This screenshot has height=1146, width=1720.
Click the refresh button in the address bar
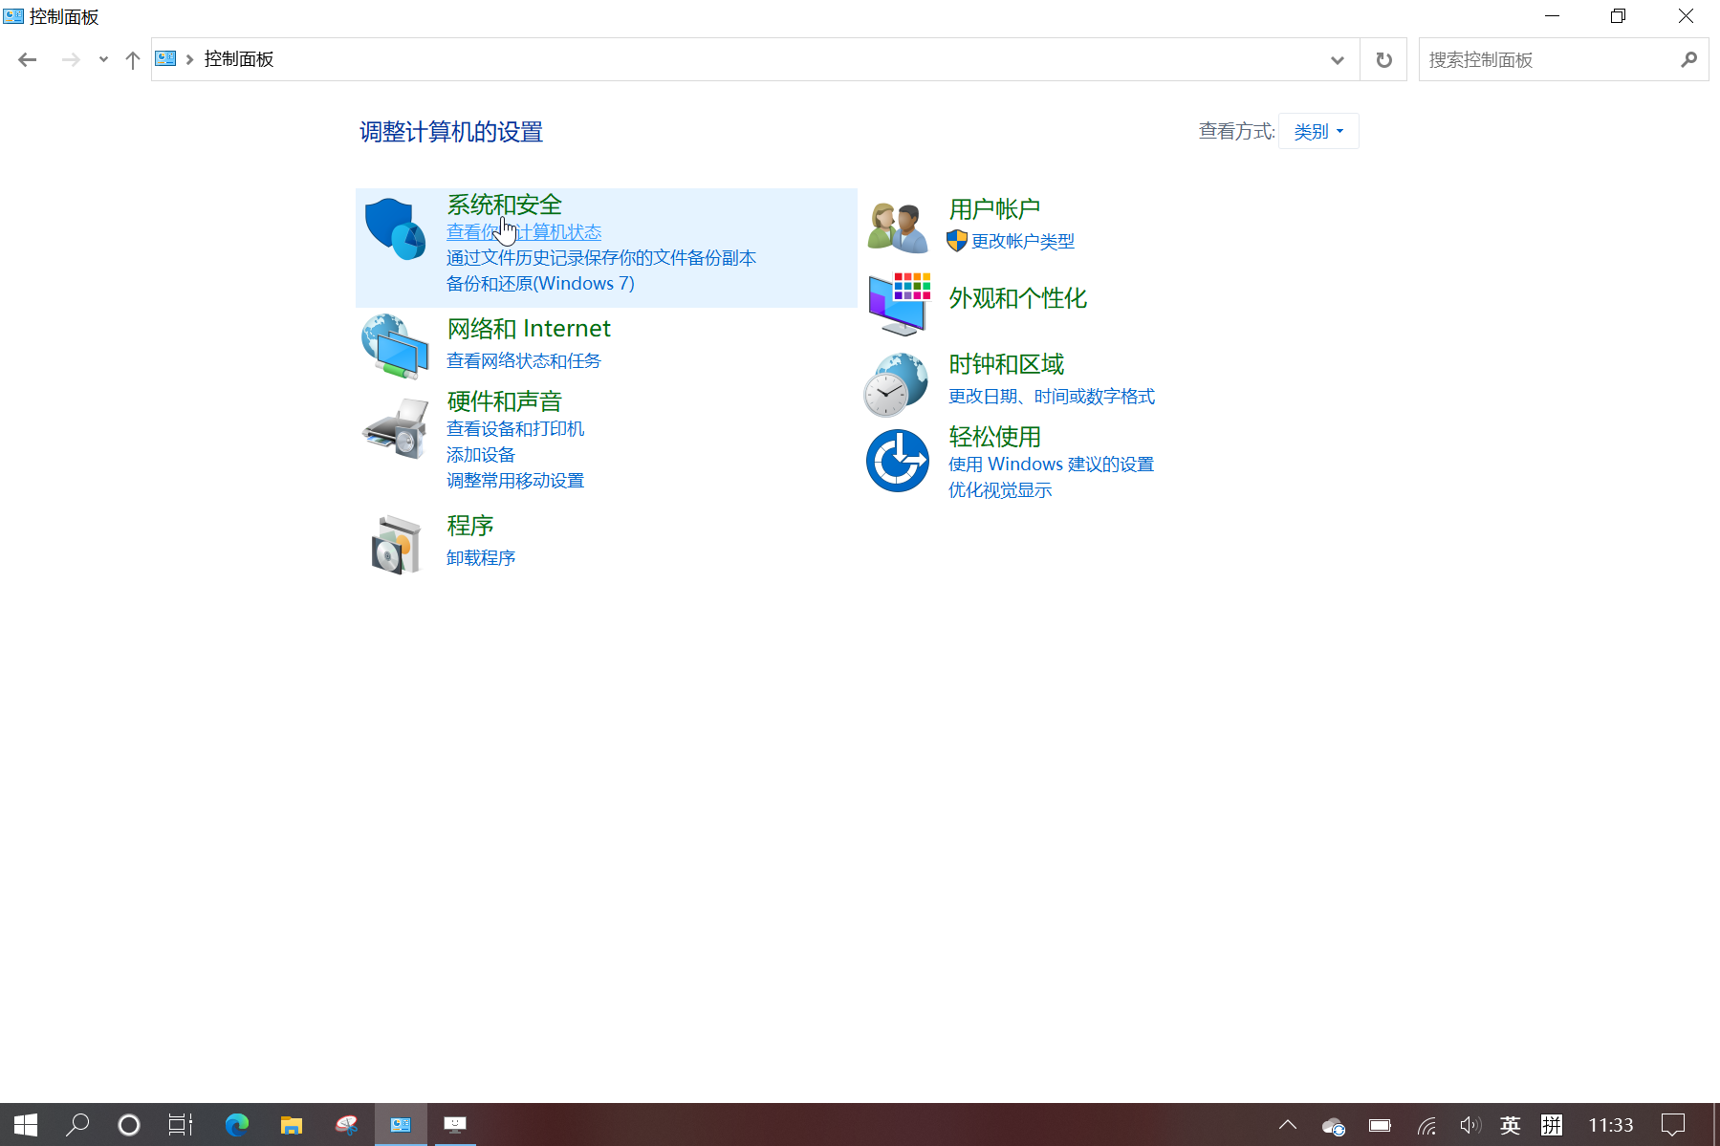(1383, 60)
